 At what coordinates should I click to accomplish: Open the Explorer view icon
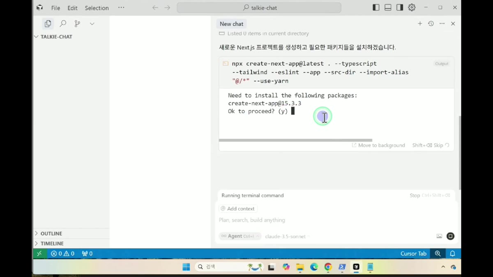(48, 24)
